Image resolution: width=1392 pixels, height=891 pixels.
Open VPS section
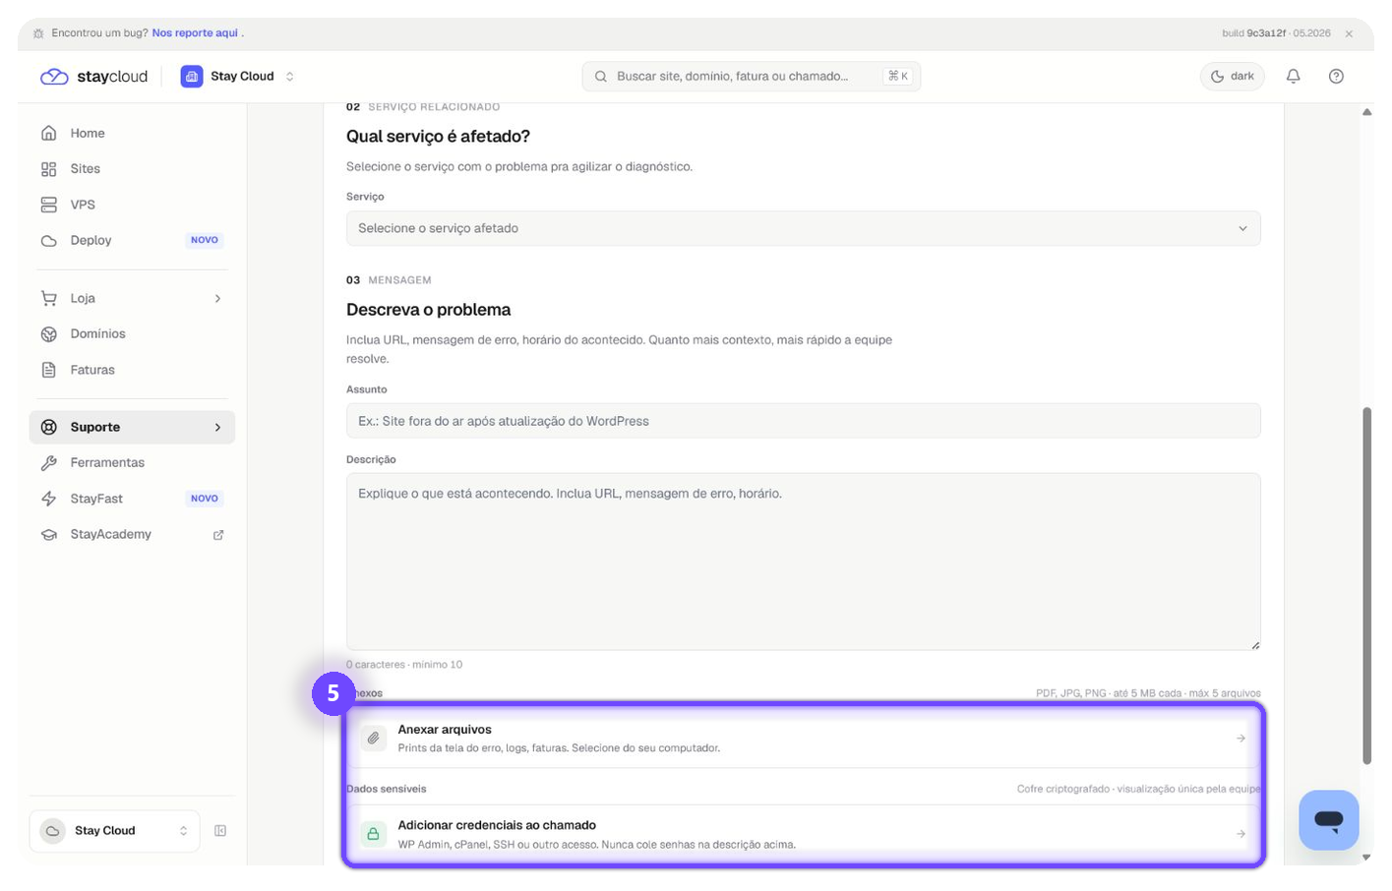132,205
